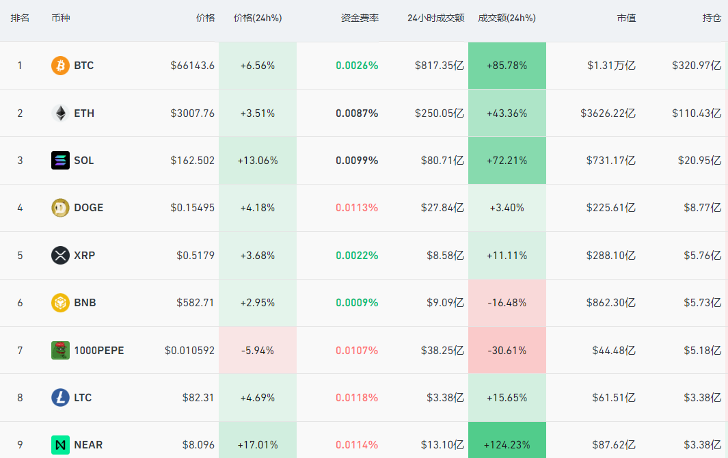Click the SOL Solana coin icon
This screenshot has width=728, height=458.
pyautogui.click(x=60, y=160)
